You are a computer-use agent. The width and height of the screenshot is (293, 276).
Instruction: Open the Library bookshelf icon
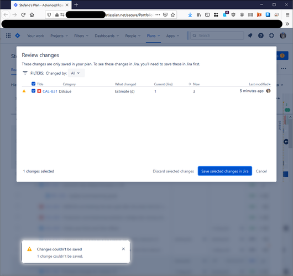pyautogui.click(x=198, y=14)
